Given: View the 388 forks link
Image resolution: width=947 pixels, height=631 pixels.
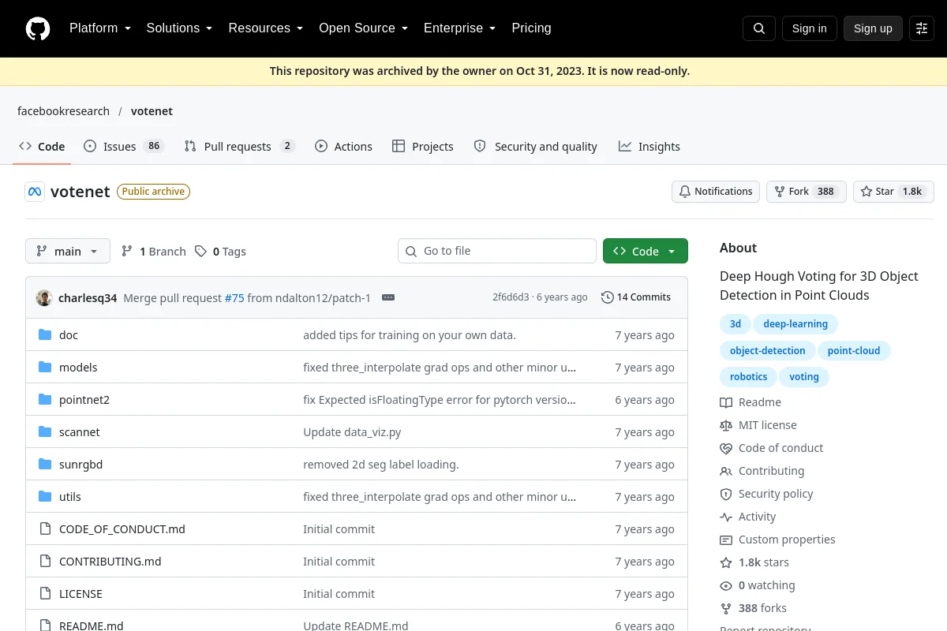Looking at the screenshot, I should coord(753,608).
